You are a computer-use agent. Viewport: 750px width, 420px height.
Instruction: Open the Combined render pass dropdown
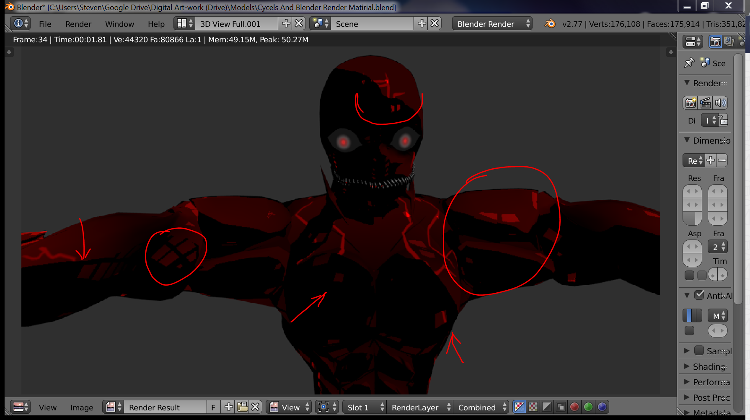(481, 407)
